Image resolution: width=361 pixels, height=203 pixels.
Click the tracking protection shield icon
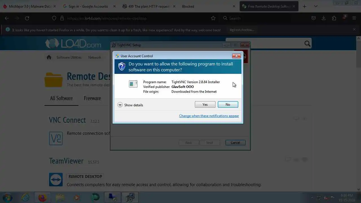54,18
